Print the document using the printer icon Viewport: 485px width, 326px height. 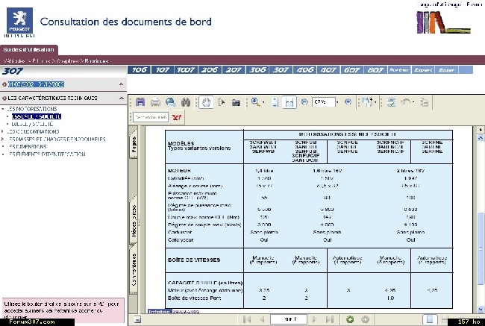point(155,102)
